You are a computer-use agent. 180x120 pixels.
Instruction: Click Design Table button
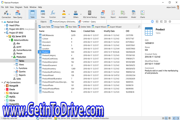(58, 27)
